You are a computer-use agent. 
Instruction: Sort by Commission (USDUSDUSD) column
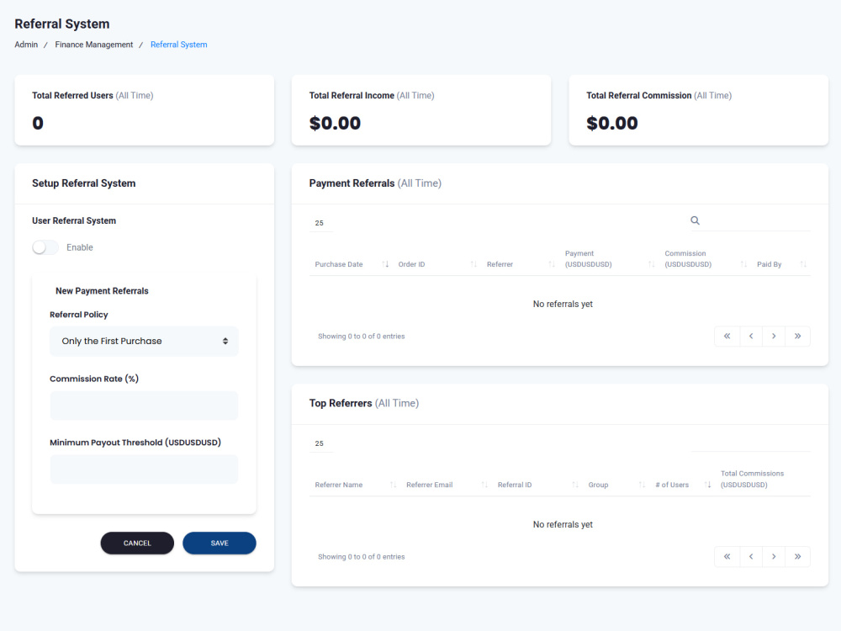coord(705,258)
